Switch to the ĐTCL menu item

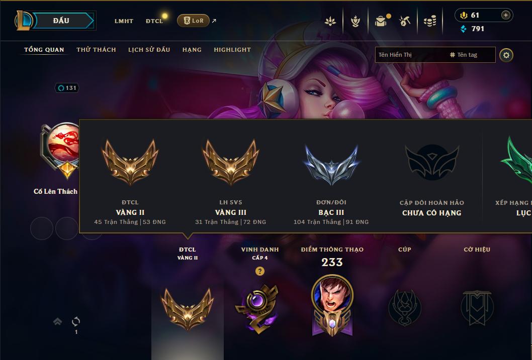(x=154, y=21)
